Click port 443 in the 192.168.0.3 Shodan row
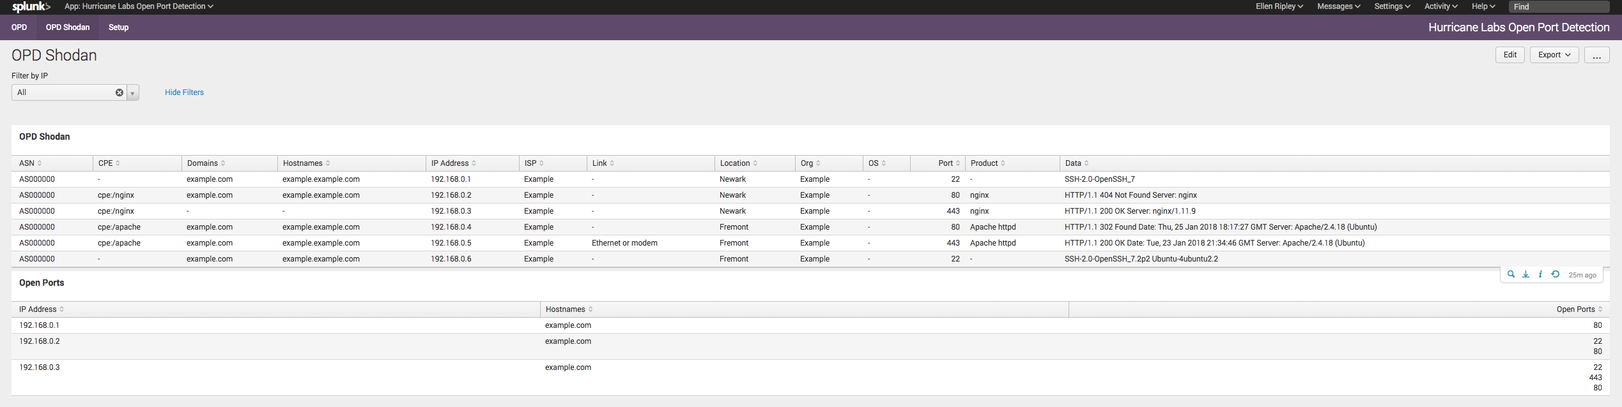Screen dimensions: 1622x407 click(x=953, y=211)
